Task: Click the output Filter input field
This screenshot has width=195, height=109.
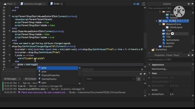Action: (x=110, y=79)
